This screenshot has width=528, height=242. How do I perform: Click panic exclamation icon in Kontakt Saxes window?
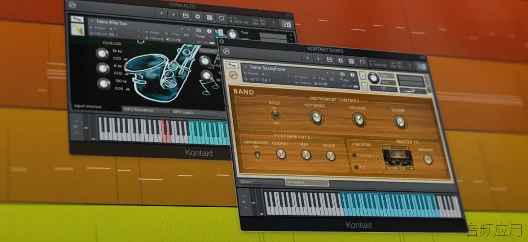(410, 65)
